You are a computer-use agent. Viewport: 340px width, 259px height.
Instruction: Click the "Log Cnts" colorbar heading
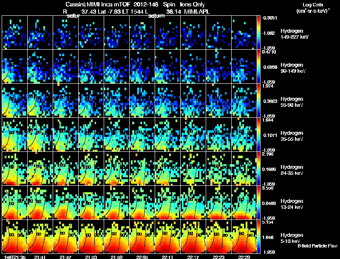point(313,5)
